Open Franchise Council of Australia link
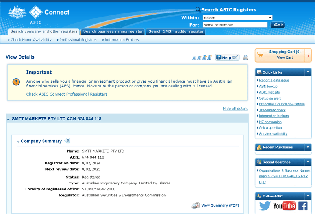 point(282,104)
